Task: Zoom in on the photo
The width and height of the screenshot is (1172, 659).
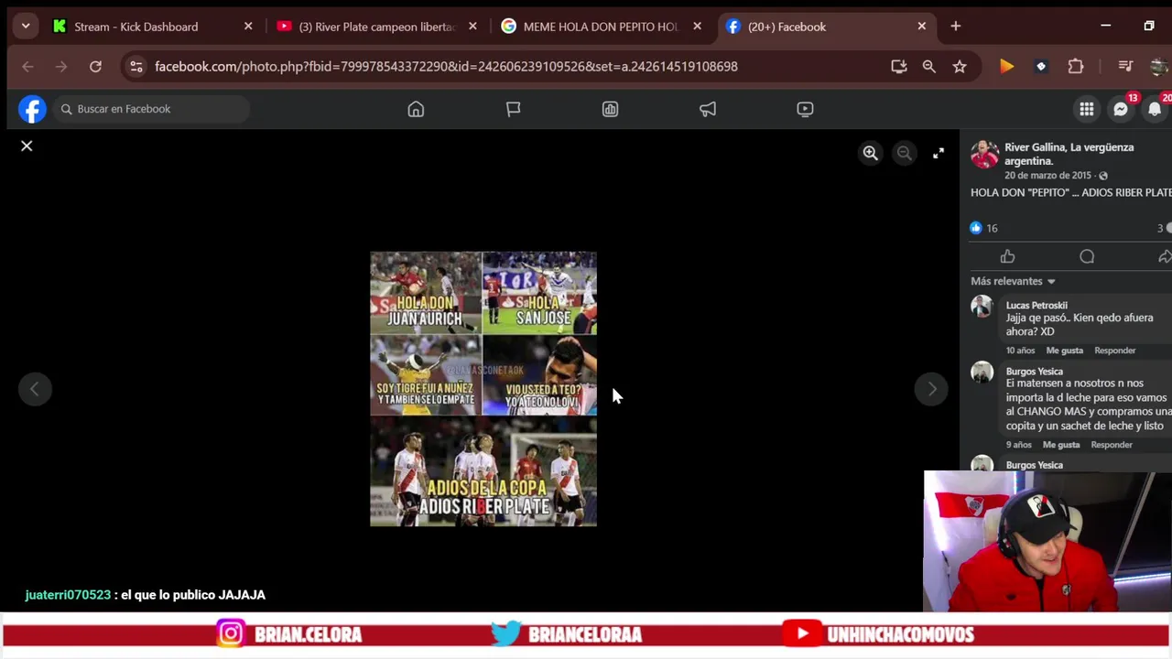Action: coord(870,154)
